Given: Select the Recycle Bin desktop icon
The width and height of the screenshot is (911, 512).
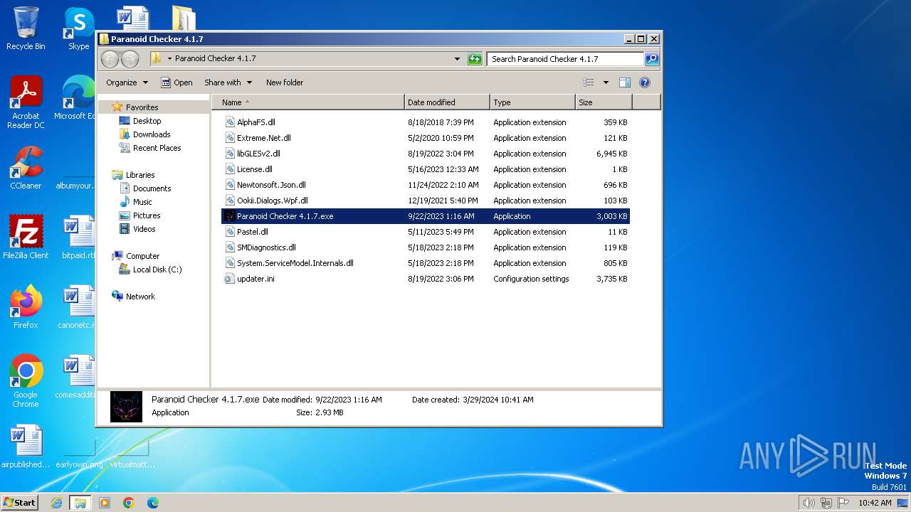Looking at the screenshot, I should (x=26, y=28).
